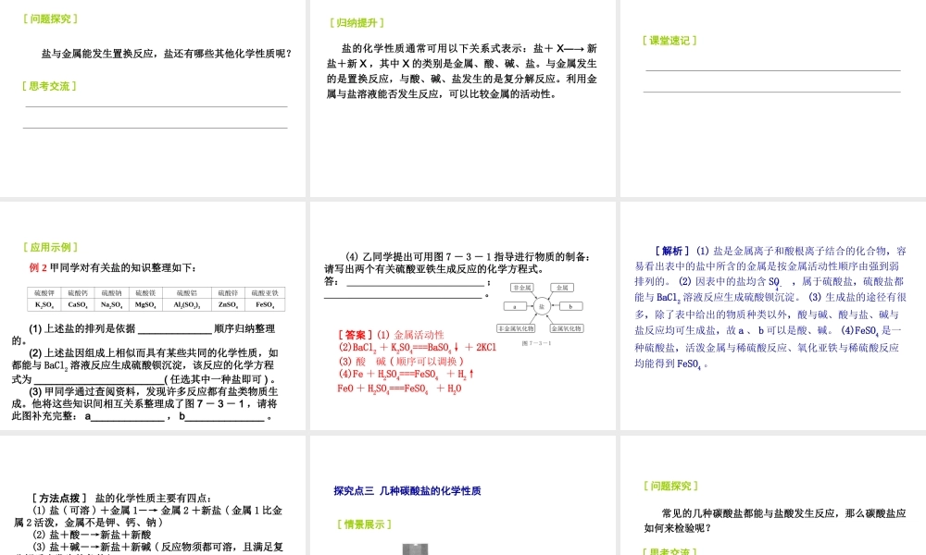Click the 硫酸钾 header cell
Viewport: 926px width, 555px height.
tap(44, 293)
